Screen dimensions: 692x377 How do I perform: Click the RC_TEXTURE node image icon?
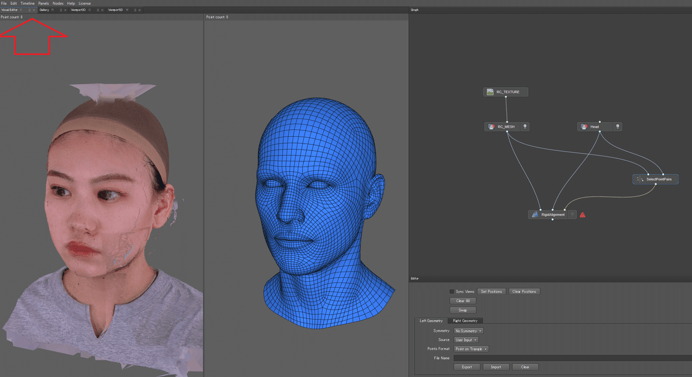tap(490, 92)
